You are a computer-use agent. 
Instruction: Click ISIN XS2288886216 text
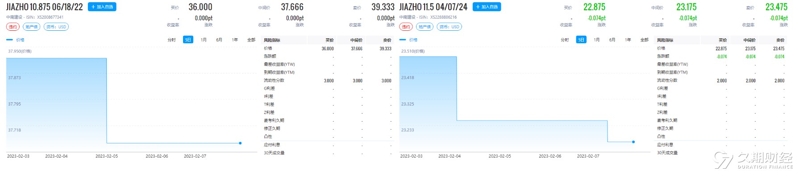443,17
